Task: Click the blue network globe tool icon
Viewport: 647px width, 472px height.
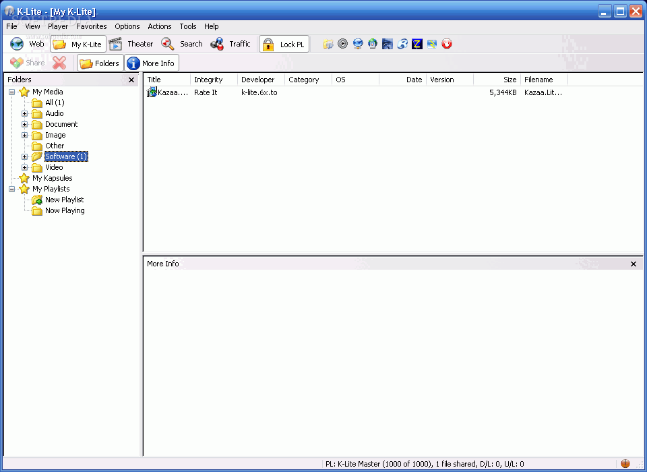Action: point(358,44)
